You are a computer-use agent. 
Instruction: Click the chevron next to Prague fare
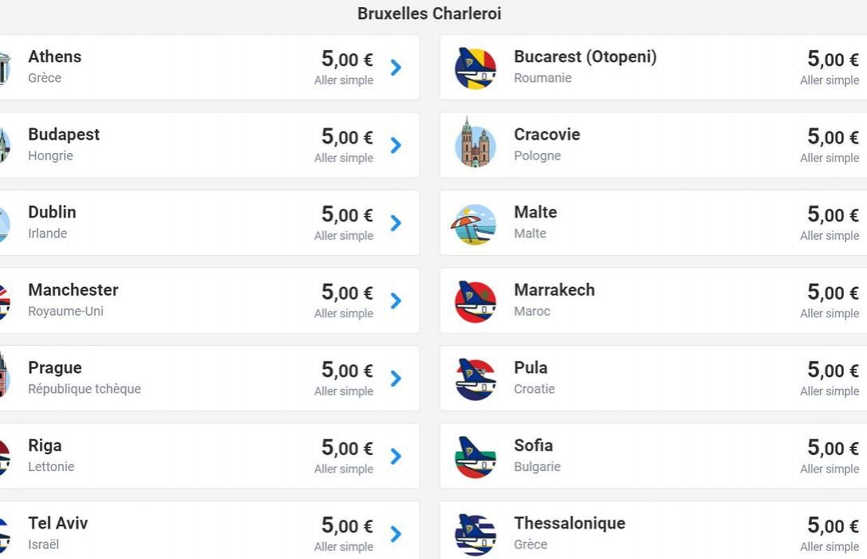[396, 379]
